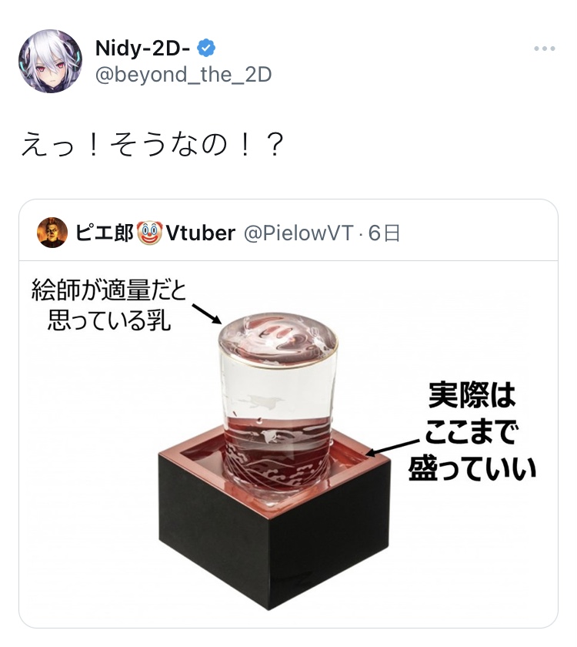The width and height of the screenshot is (577, 647).
Task: Click the clown emoji in quoted name
Action: pyautogui.click(x=149, y=233)
